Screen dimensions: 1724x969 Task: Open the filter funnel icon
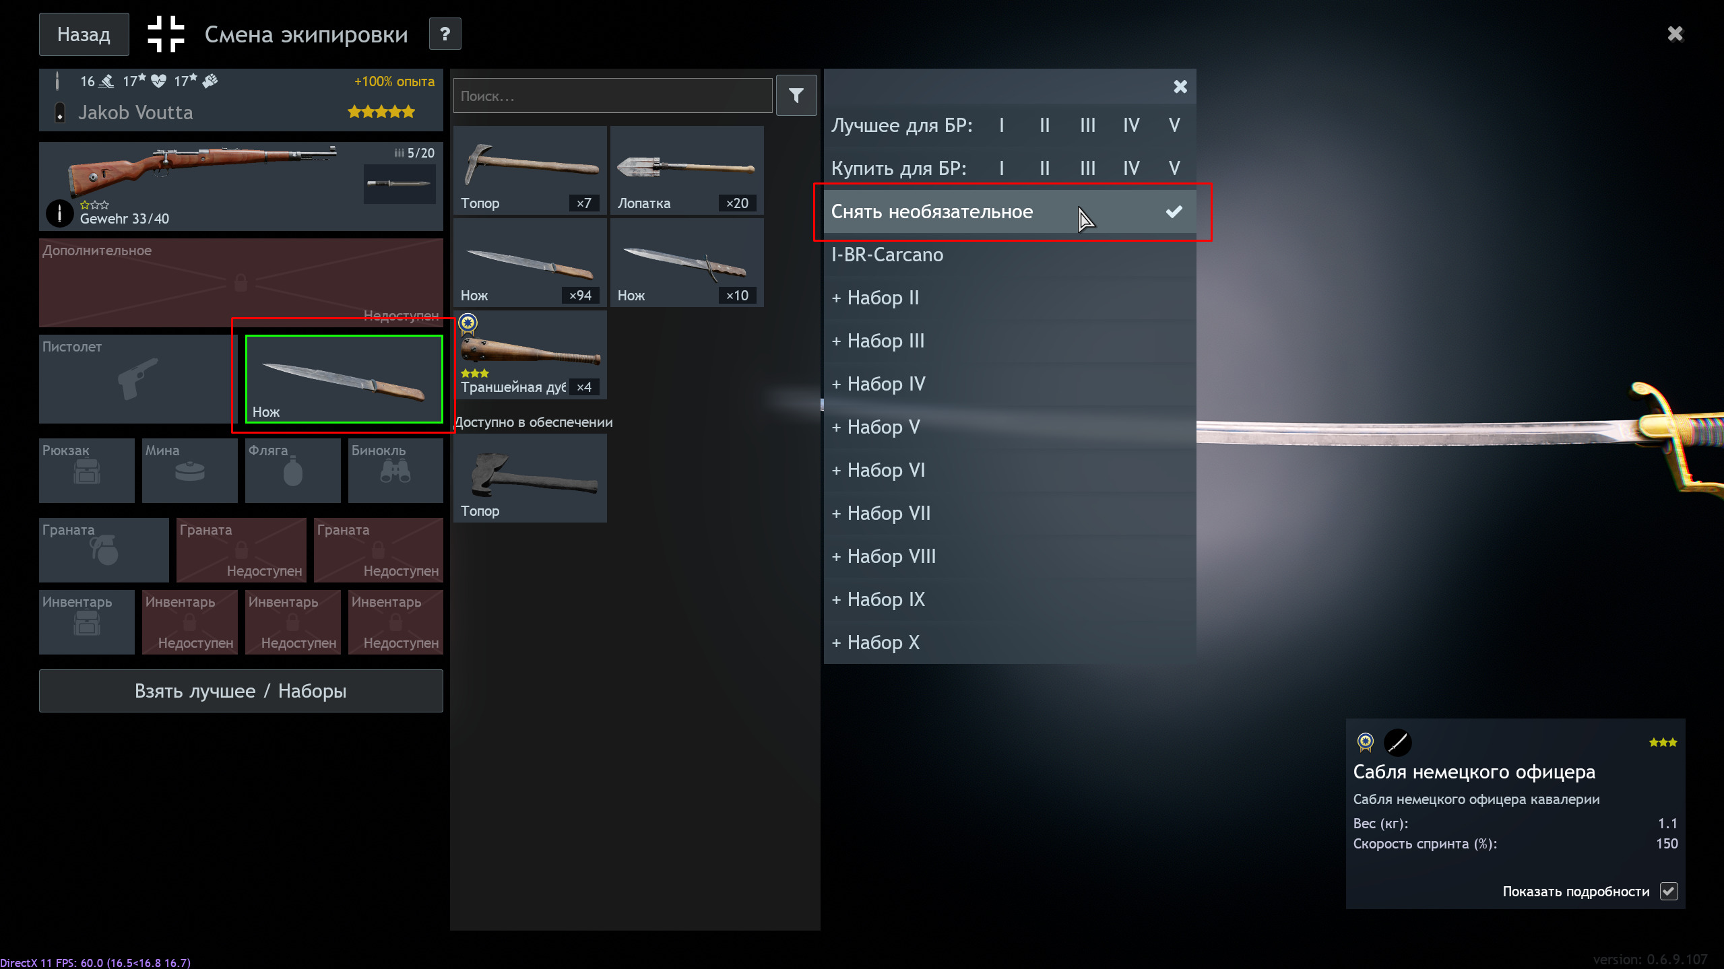click(796, 96)
